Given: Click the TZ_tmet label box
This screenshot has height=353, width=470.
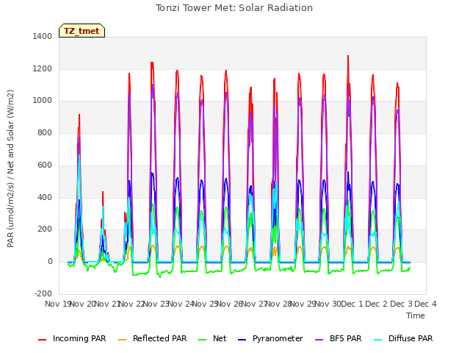Looking at the screenshot, I should [x=82, y=31].
